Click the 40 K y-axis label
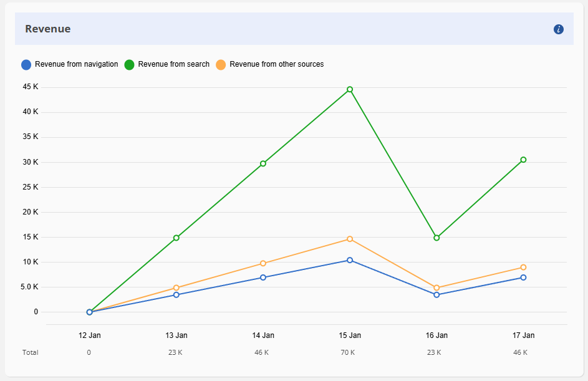The image size is (588, 381). [x=31, y=112]
